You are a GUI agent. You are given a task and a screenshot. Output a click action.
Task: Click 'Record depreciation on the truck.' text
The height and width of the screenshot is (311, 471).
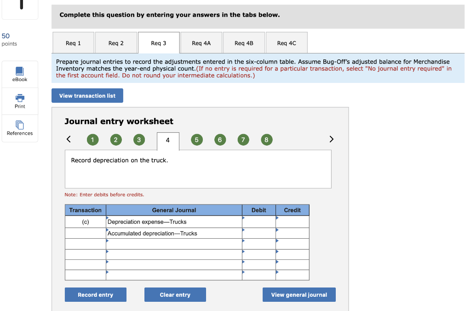click(120, 160)
